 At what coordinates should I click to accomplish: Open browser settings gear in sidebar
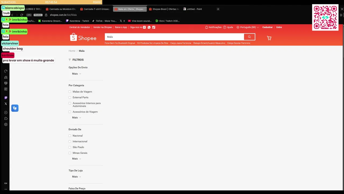[x=6, y=124]
